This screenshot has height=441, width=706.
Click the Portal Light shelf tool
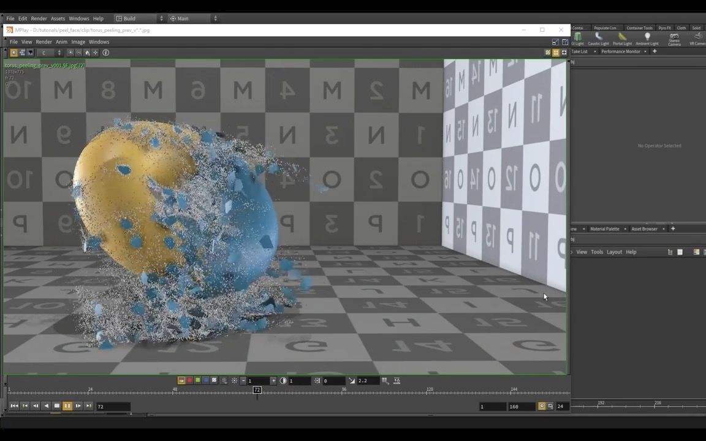point(622,39)
